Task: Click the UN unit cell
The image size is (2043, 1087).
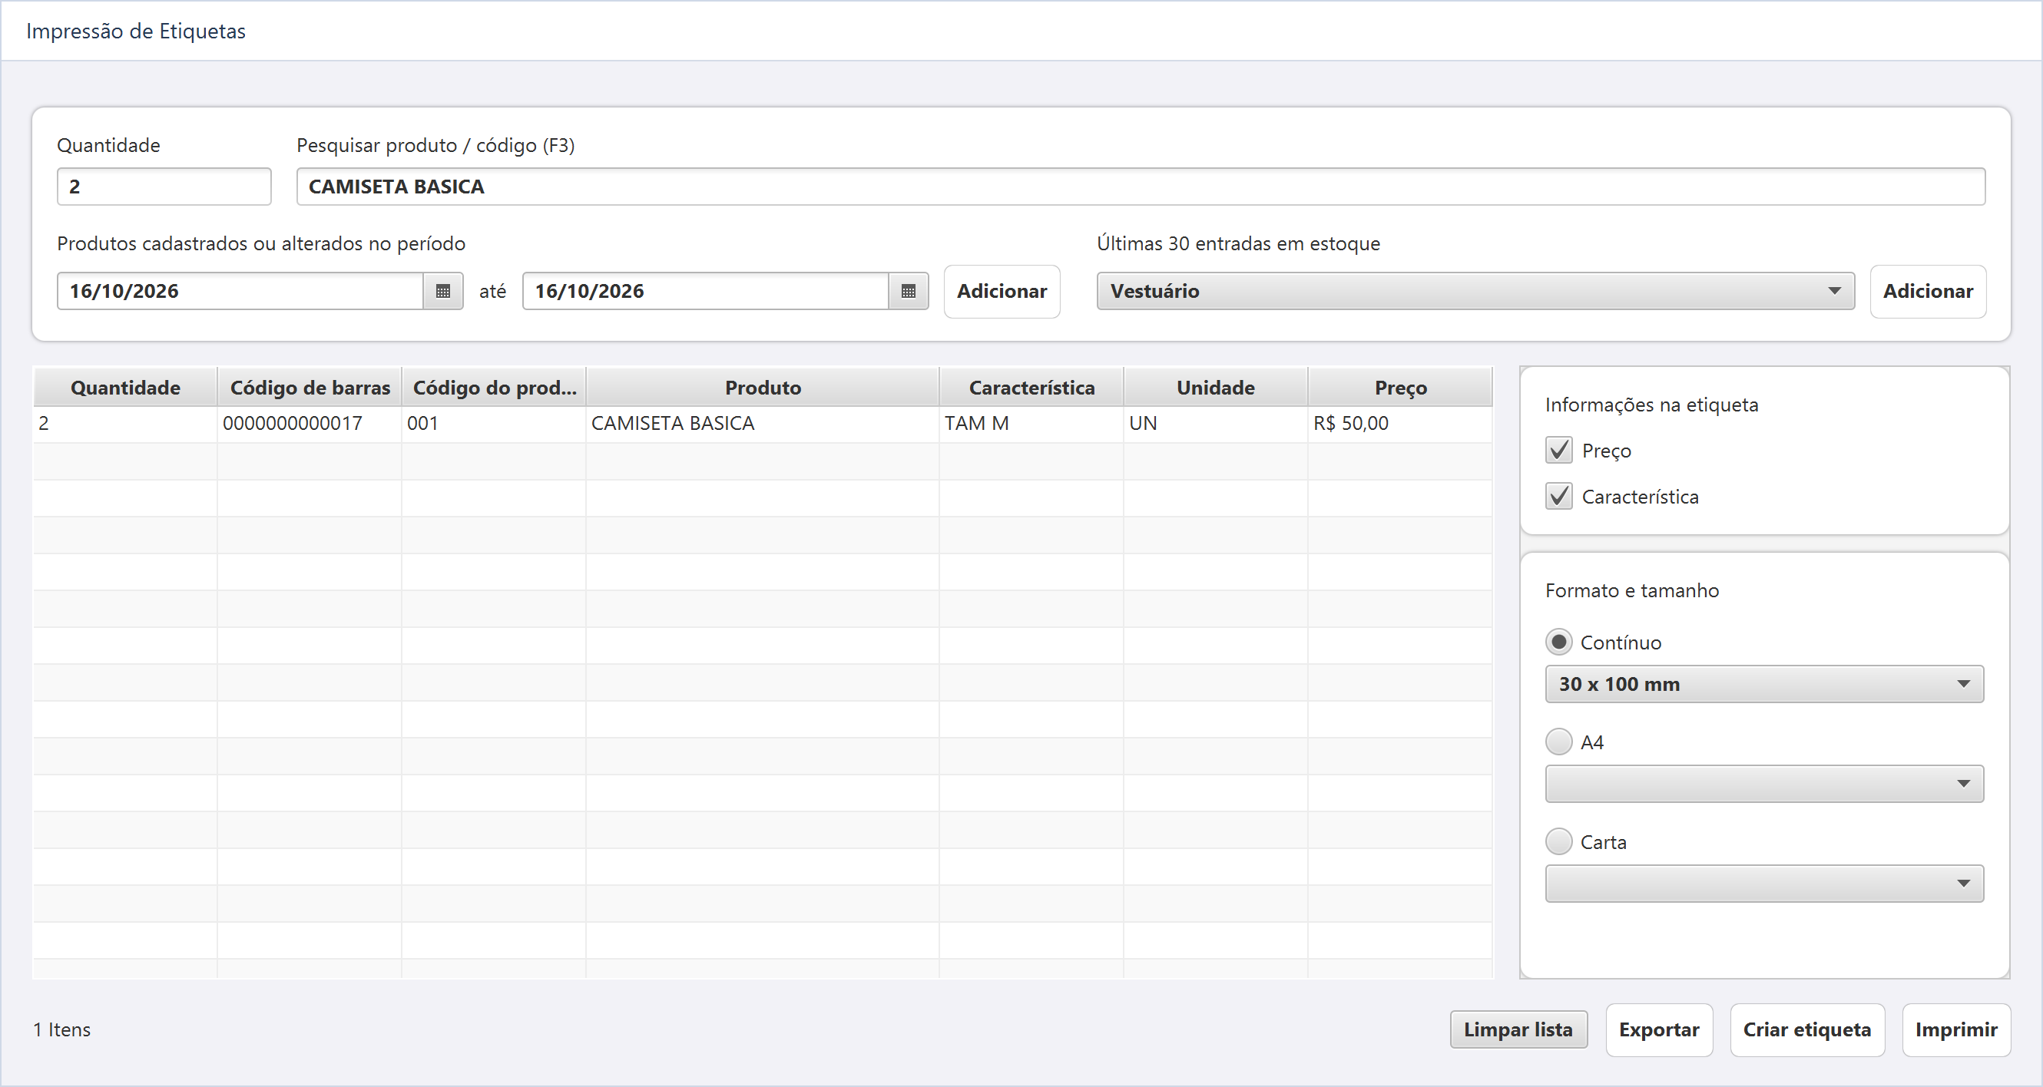Action: coord(1216,424)
